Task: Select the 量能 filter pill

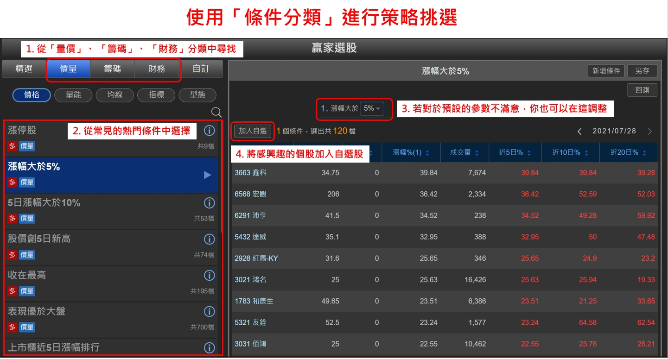Action: pyautogui.click(x=73, y=95)
